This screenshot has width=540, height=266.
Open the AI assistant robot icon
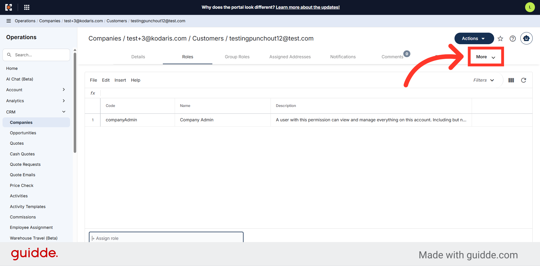click(x=526, y=39)
